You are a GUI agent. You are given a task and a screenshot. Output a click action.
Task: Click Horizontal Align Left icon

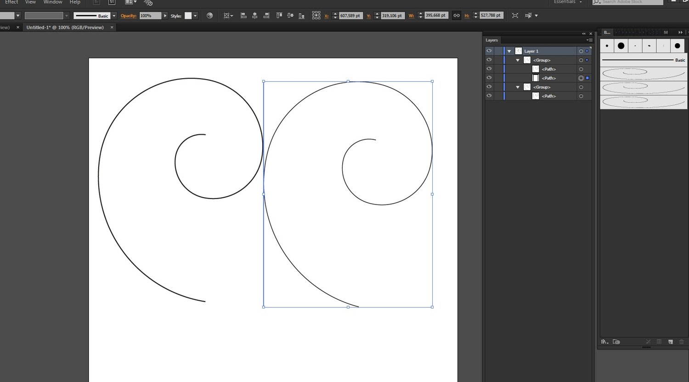[243, 16]
